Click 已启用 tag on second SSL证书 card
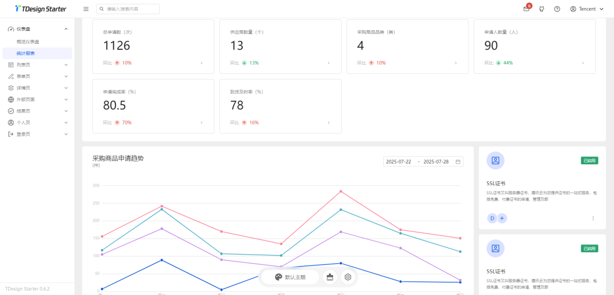This screenshot has height=295, width=614. coord(590,248)
